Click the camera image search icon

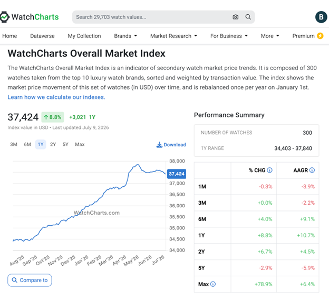236,17
